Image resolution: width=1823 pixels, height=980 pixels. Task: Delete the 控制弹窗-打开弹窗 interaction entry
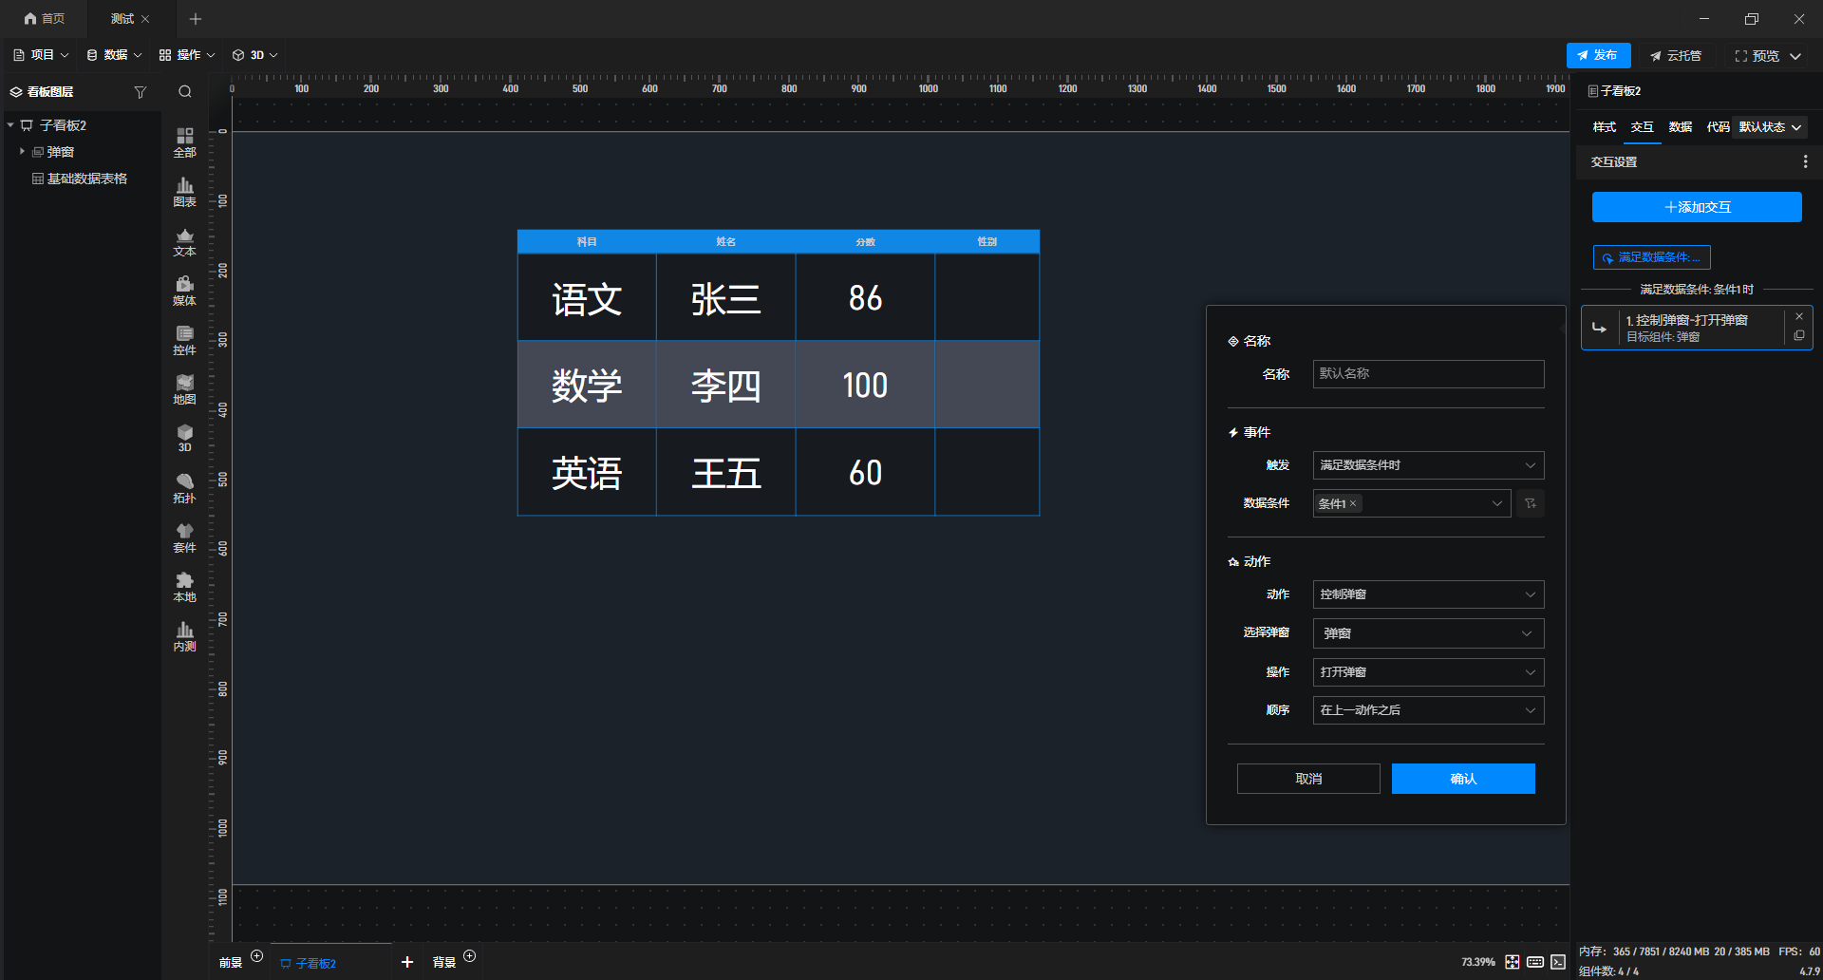tap(1799, 316)
